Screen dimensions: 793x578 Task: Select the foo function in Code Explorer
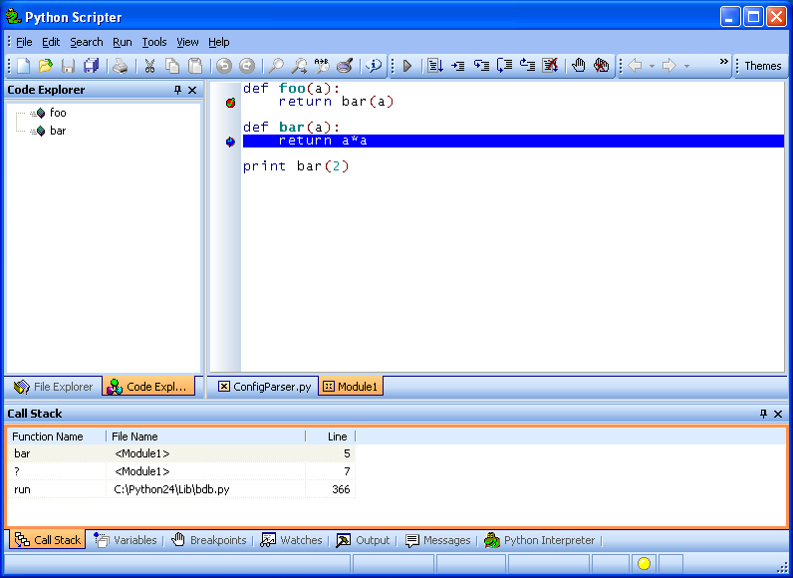[58, 113]
